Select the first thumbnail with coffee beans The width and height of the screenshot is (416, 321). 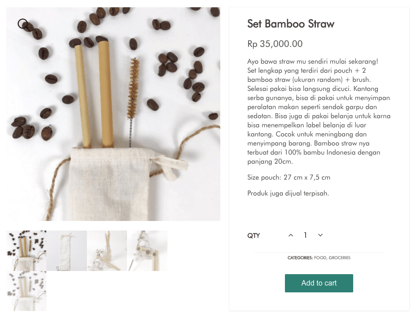pos(26,251)
